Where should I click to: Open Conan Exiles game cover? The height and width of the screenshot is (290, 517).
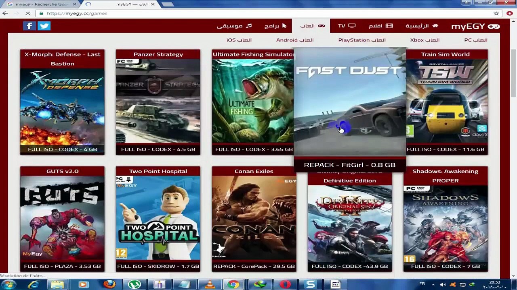coord(254,218)
